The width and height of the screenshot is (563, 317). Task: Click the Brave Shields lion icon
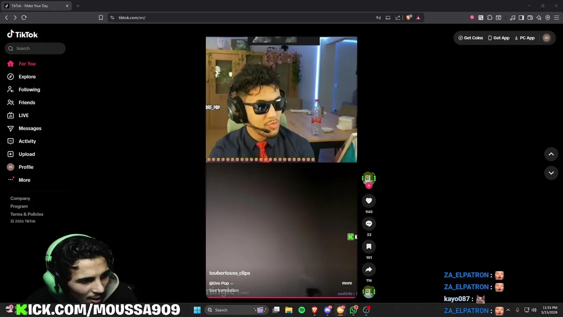pyautogui.click(x=409, y=18)
